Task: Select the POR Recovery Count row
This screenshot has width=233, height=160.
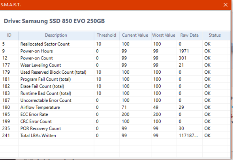Action: pos(114,128)
